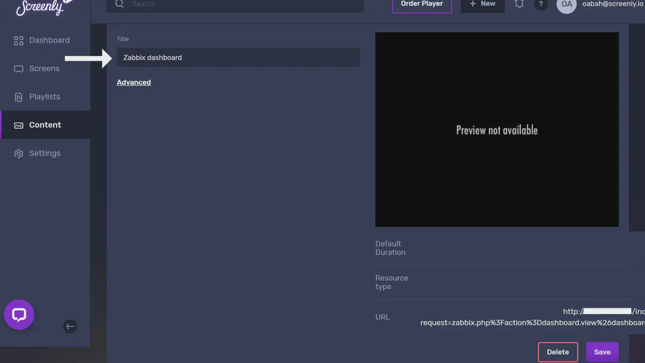This screenshot has height=363, width=645.
Task: Select the Content sidebar item
Action: click(x=44, y=125)
